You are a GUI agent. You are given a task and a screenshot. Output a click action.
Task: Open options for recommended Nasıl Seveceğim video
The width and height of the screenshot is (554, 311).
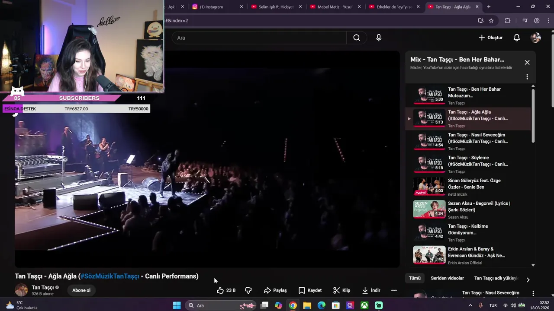pos(533,293)
